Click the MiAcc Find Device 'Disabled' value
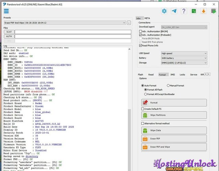219x171 pixels. pyautogui.click(x=41, y=150)
